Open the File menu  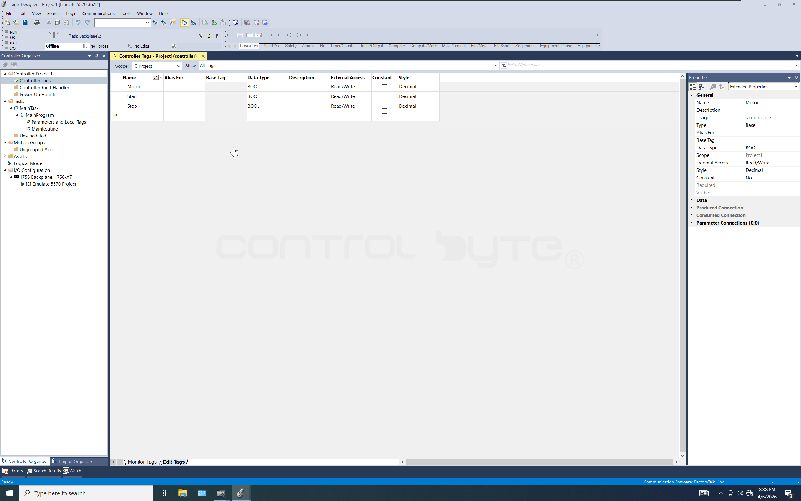tap(9, 13)
